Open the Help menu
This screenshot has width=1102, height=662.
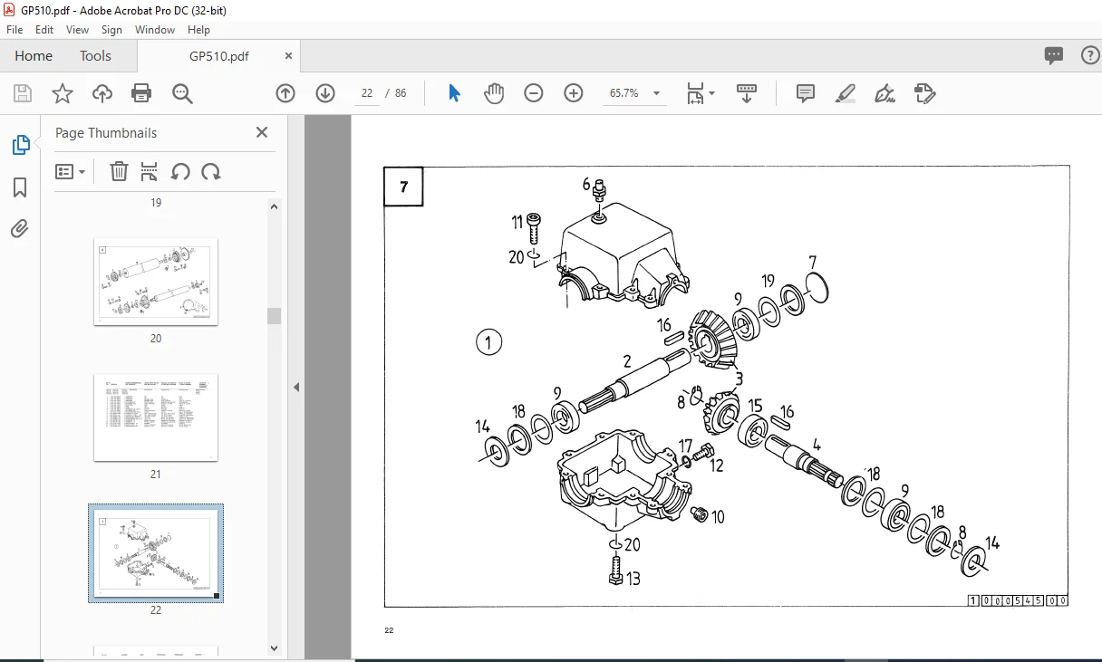pos(198,30)
